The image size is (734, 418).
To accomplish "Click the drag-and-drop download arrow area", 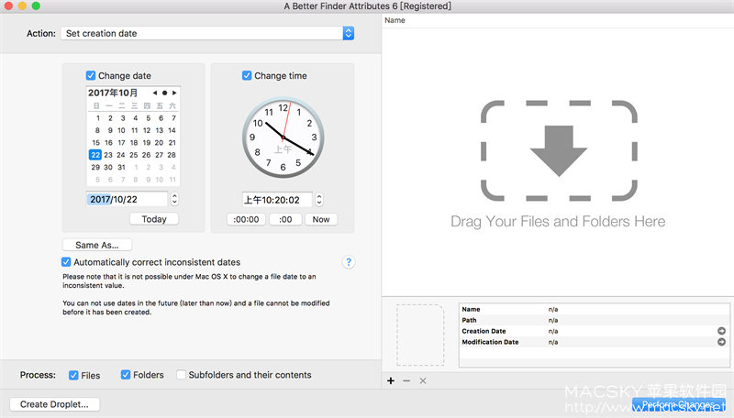I will tap(559, 150).
